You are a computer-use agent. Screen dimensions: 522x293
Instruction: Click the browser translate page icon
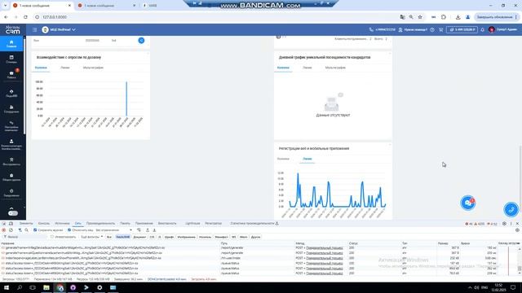pyautogui.click(x=402, y=17)
